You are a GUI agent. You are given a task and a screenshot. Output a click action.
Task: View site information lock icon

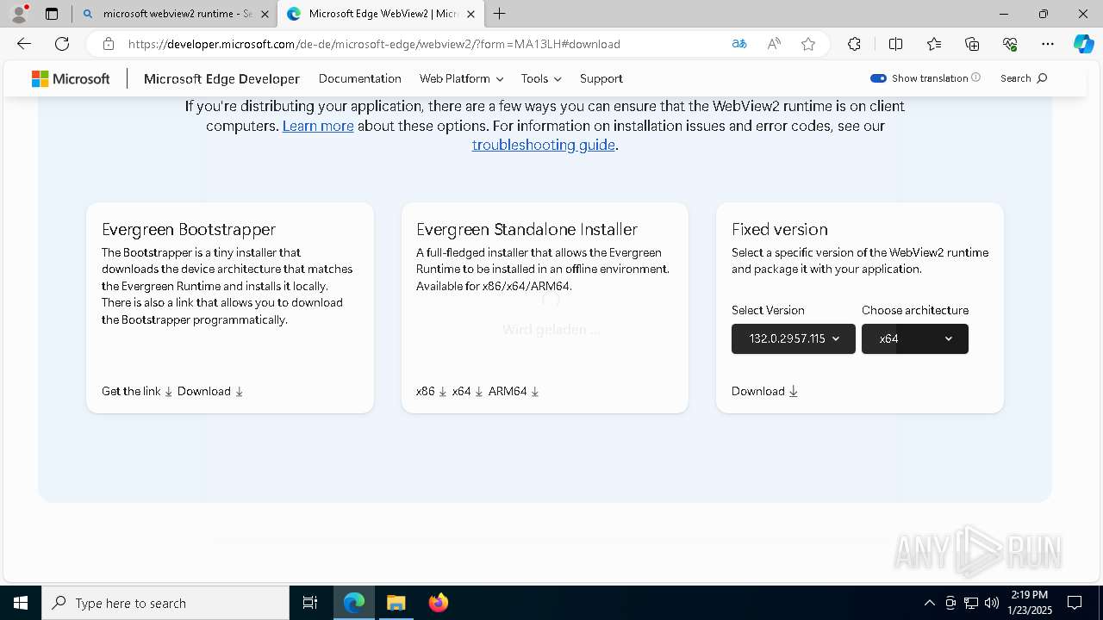click(109, 44)
